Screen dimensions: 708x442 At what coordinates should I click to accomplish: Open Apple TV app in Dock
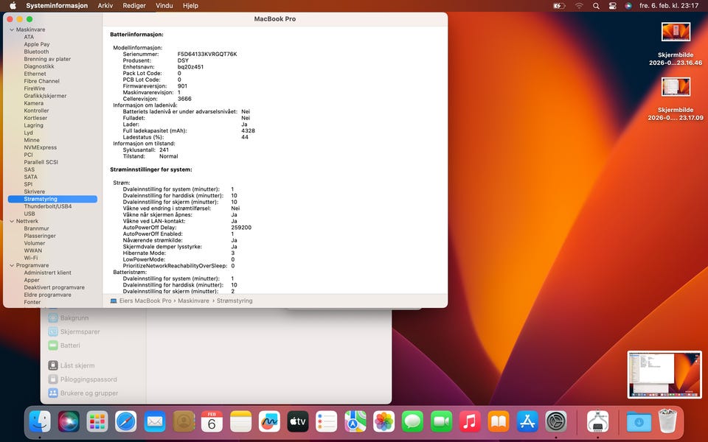click(x=297, y=421)
